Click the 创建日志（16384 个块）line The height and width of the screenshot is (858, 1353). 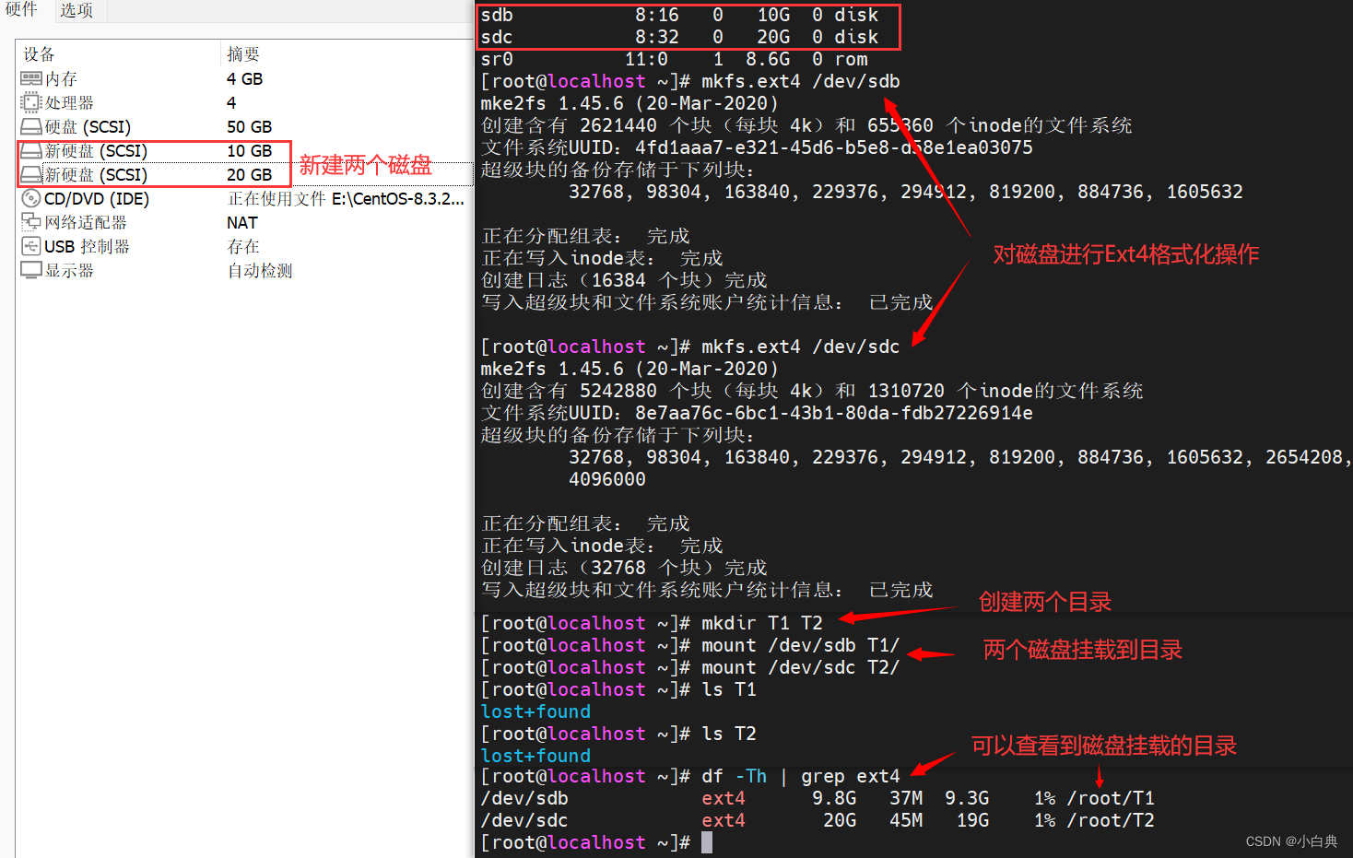(x=624, y=281)
